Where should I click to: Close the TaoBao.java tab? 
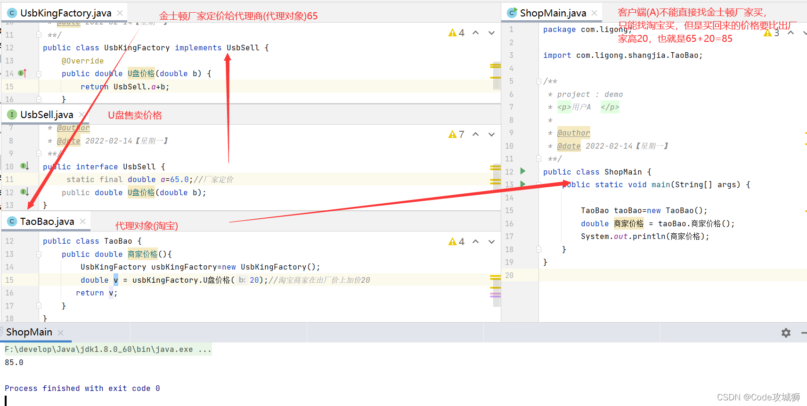(x=83, y=222)
